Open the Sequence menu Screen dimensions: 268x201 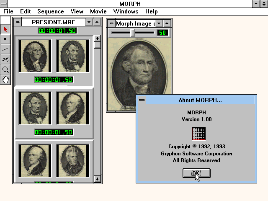51,11
